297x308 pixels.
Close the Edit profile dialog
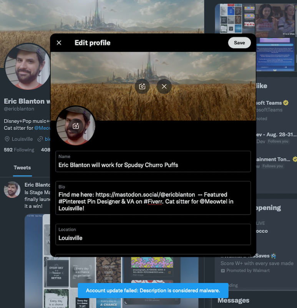click(x=59, y=43)
